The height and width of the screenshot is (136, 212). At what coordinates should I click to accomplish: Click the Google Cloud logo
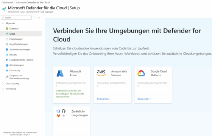(141, 73)
